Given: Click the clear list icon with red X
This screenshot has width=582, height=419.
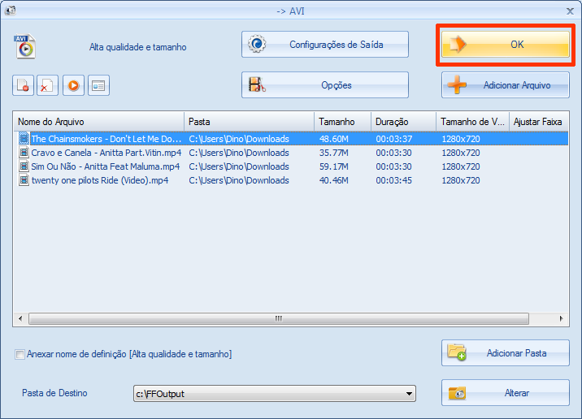Looking at the screenshot, I should [47, 85].
